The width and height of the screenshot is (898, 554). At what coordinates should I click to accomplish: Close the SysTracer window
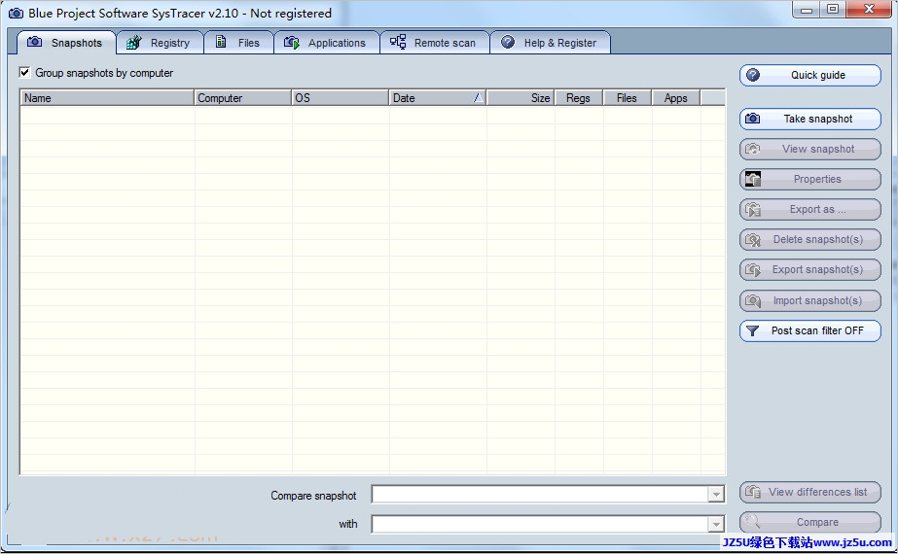pos(869,9)
